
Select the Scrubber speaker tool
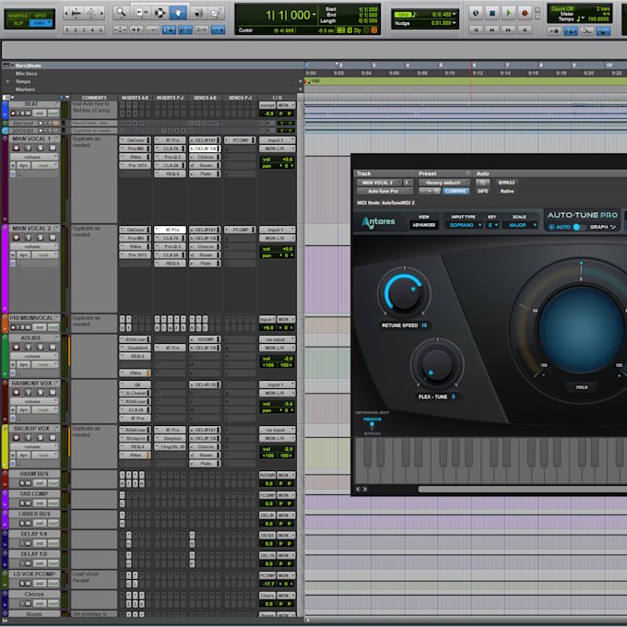pyautogui.click(x=197, y=13)
